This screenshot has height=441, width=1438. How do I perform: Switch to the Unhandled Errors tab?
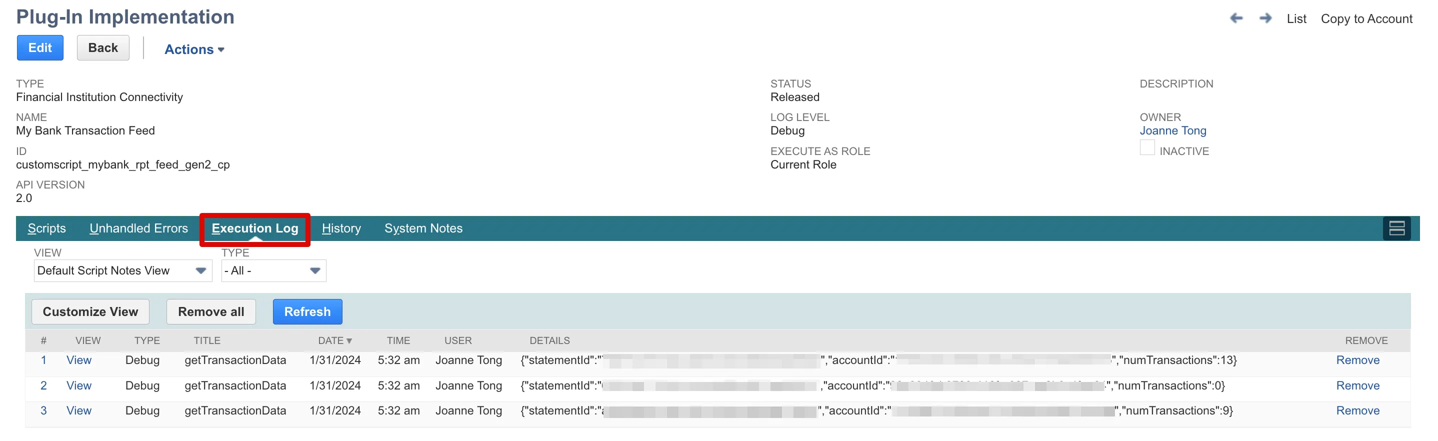click(138, 228)
